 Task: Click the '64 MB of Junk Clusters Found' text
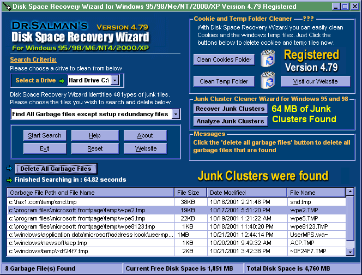coord(304,114)
